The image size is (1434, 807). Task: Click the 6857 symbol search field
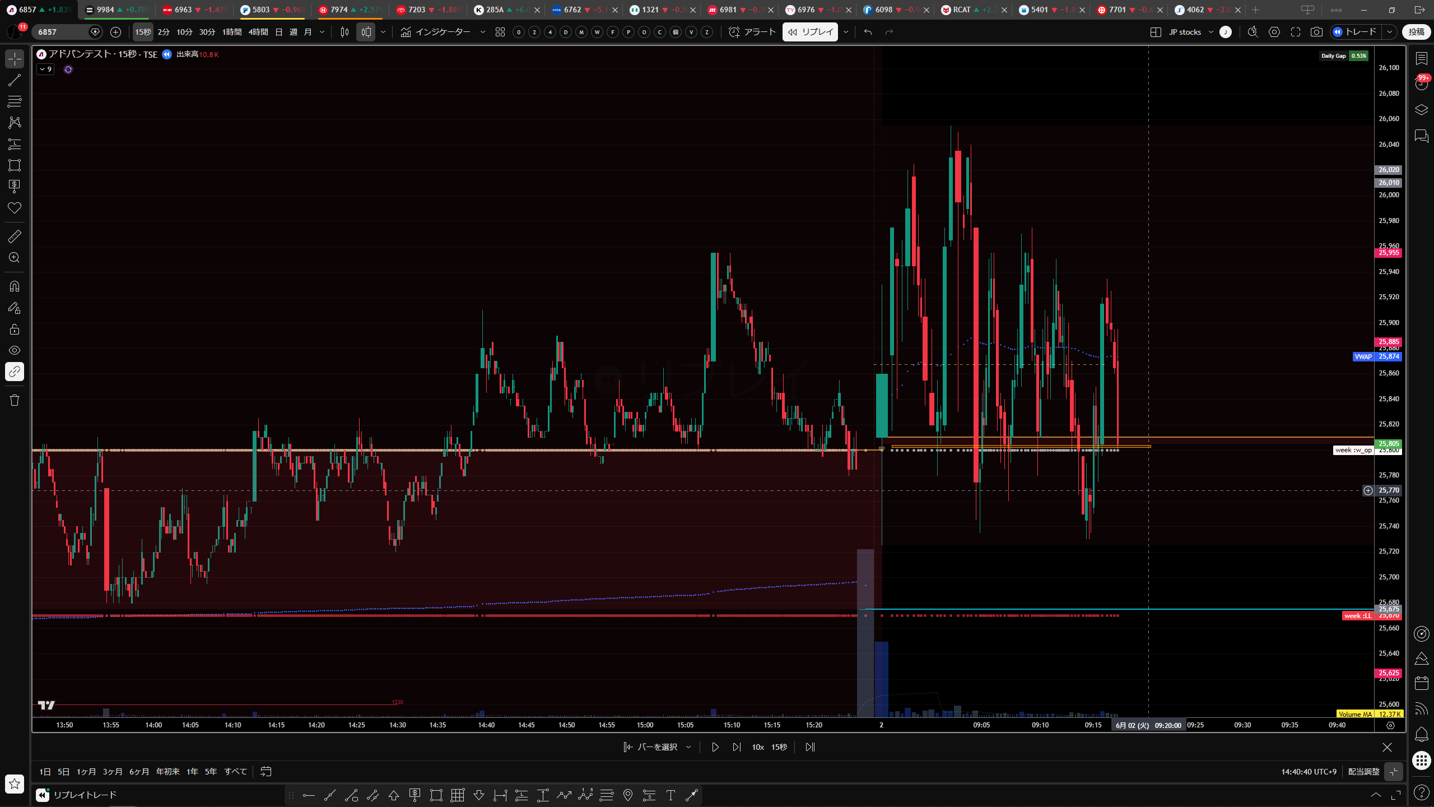(x=60, y=32)
